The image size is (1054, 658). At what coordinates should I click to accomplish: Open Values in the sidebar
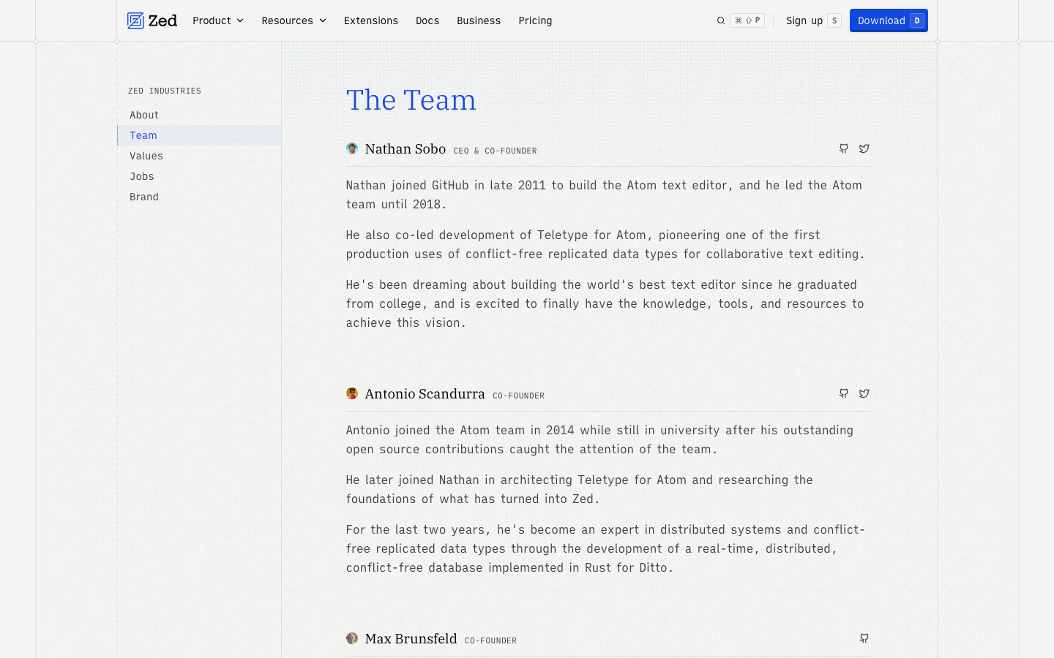point(199,156)
